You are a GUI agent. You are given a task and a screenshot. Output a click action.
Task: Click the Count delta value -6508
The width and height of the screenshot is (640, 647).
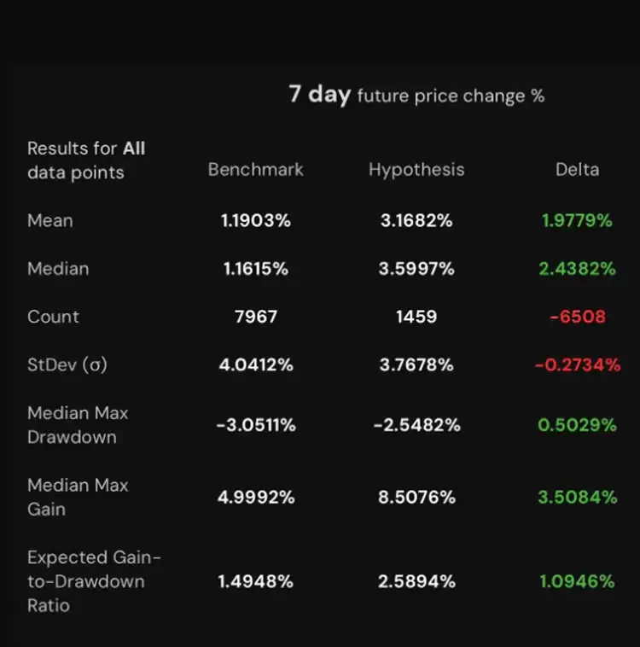(x=577, y=317)
